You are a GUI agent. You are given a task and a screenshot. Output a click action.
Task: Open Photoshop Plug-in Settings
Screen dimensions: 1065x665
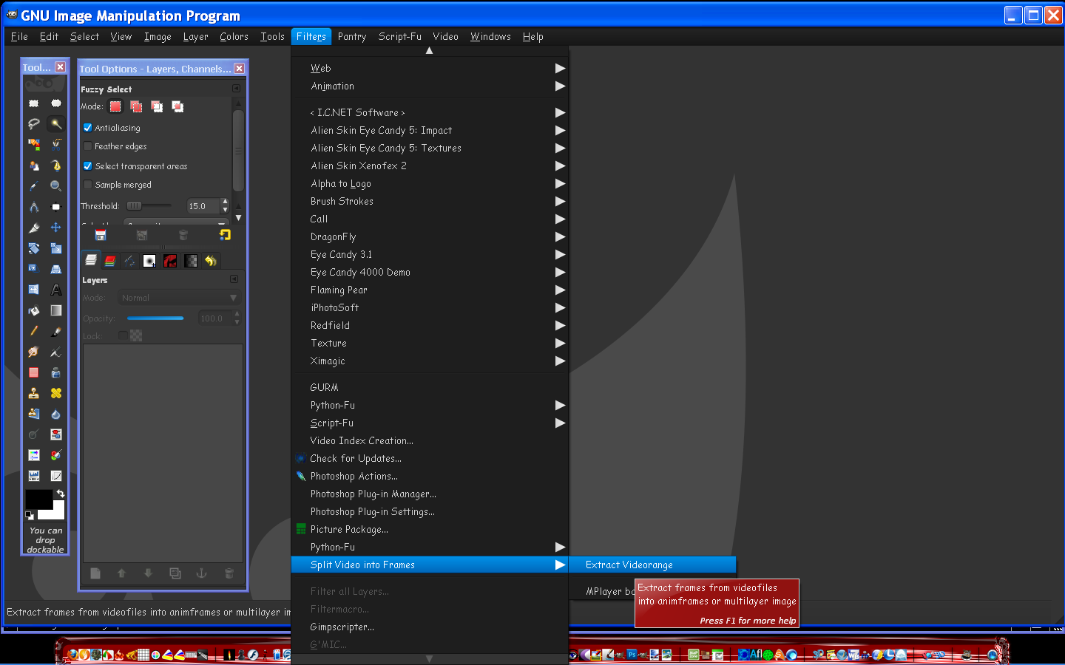coord(372,511)
